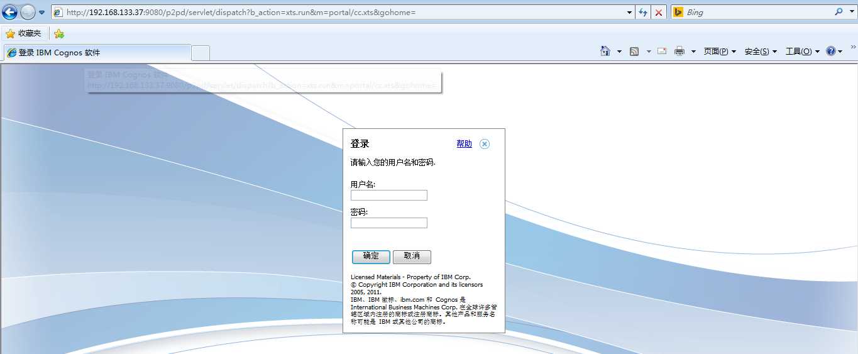Open a new blank tab
Screen dimensions: 858x354
tap(200, 53)
